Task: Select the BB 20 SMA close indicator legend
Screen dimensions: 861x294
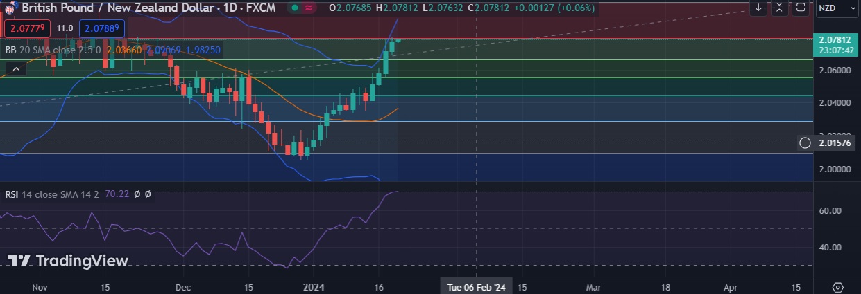Action: pyautogui.click(x=53, y=50)
